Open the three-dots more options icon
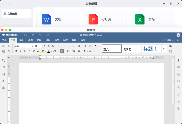 [55, 35]
